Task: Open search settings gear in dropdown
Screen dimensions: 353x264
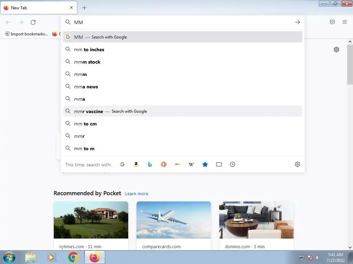Action: coord(297,164)
